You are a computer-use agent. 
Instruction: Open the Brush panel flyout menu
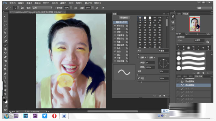point(168,14)
